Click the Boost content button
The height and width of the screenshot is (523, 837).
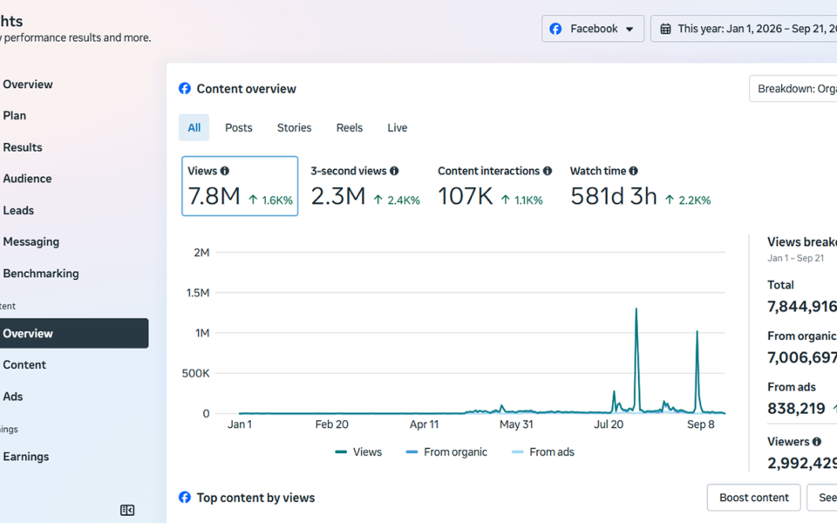pyautogui.click(x=753, y=498)
